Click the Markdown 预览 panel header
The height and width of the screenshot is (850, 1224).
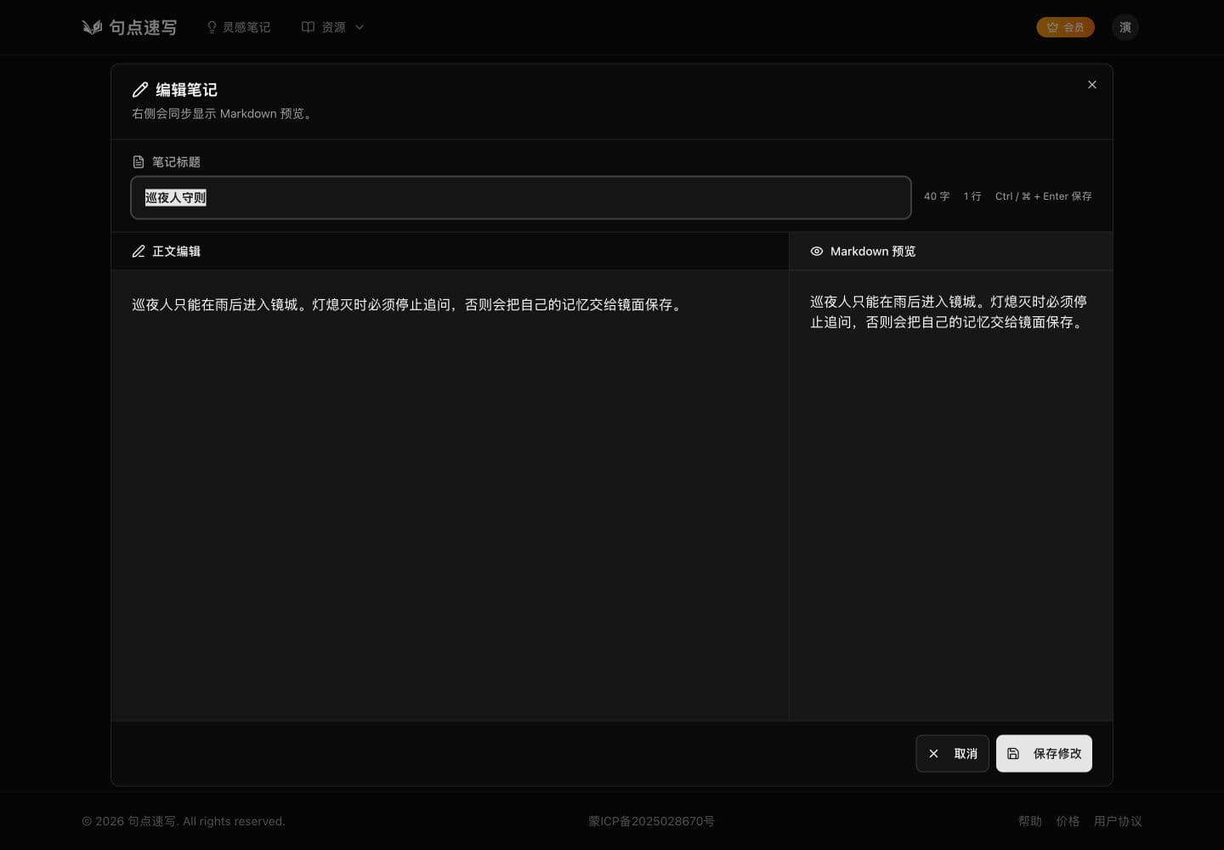[951, 251]
